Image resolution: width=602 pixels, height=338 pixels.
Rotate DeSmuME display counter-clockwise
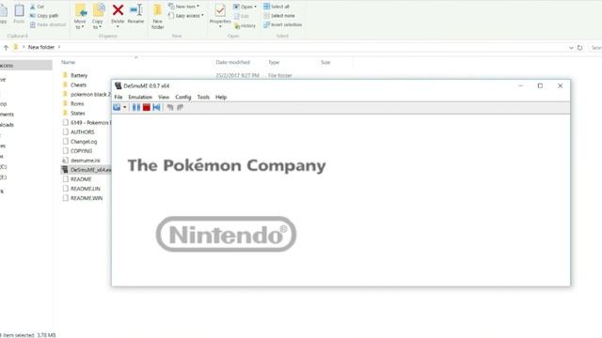point(170,107)
